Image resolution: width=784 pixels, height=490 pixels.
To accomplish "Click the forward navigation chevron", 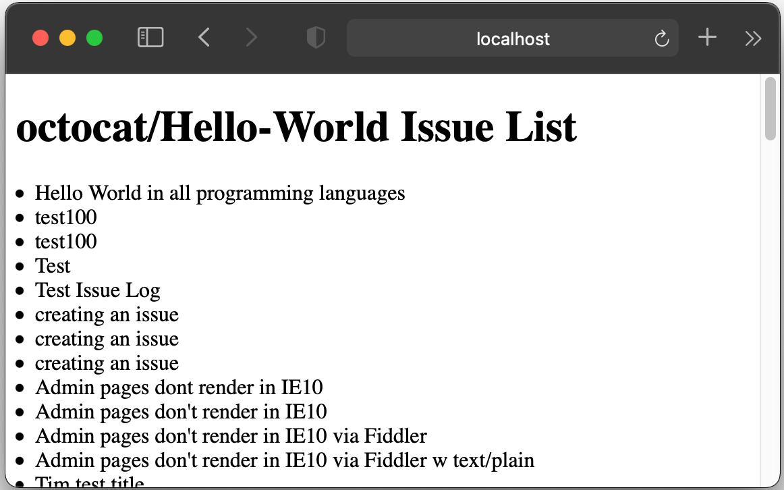I will [252, 38].
